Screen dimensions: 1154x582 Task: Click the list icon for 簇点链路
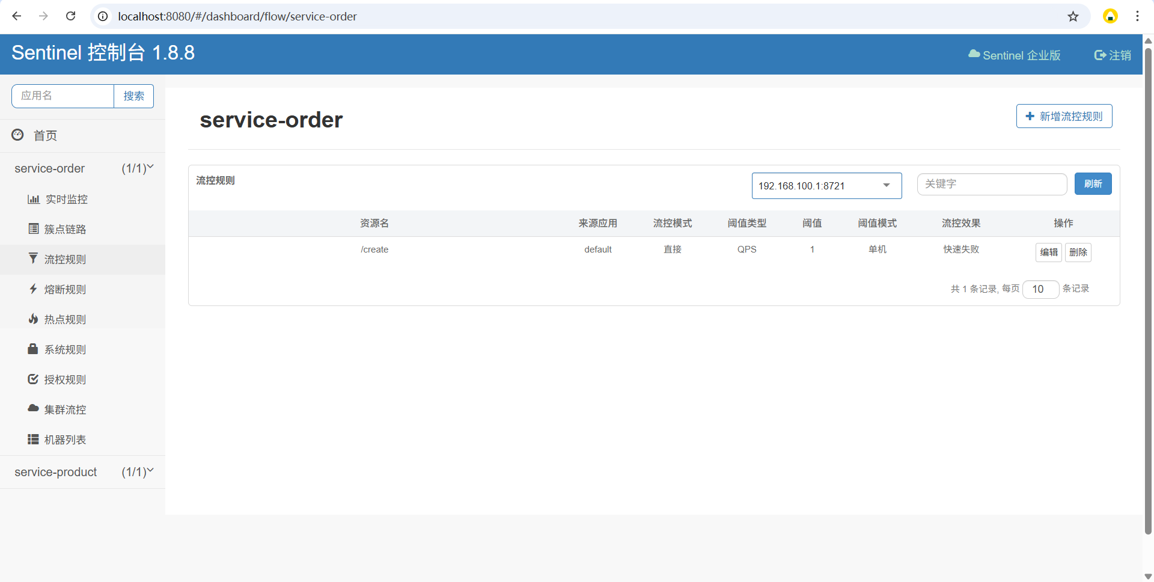(34, 228)
